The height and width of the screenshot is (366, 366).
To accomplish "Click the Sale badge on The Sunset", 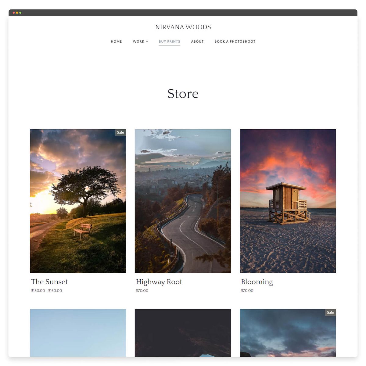I will pyautogui.click(x=120, y=132).
